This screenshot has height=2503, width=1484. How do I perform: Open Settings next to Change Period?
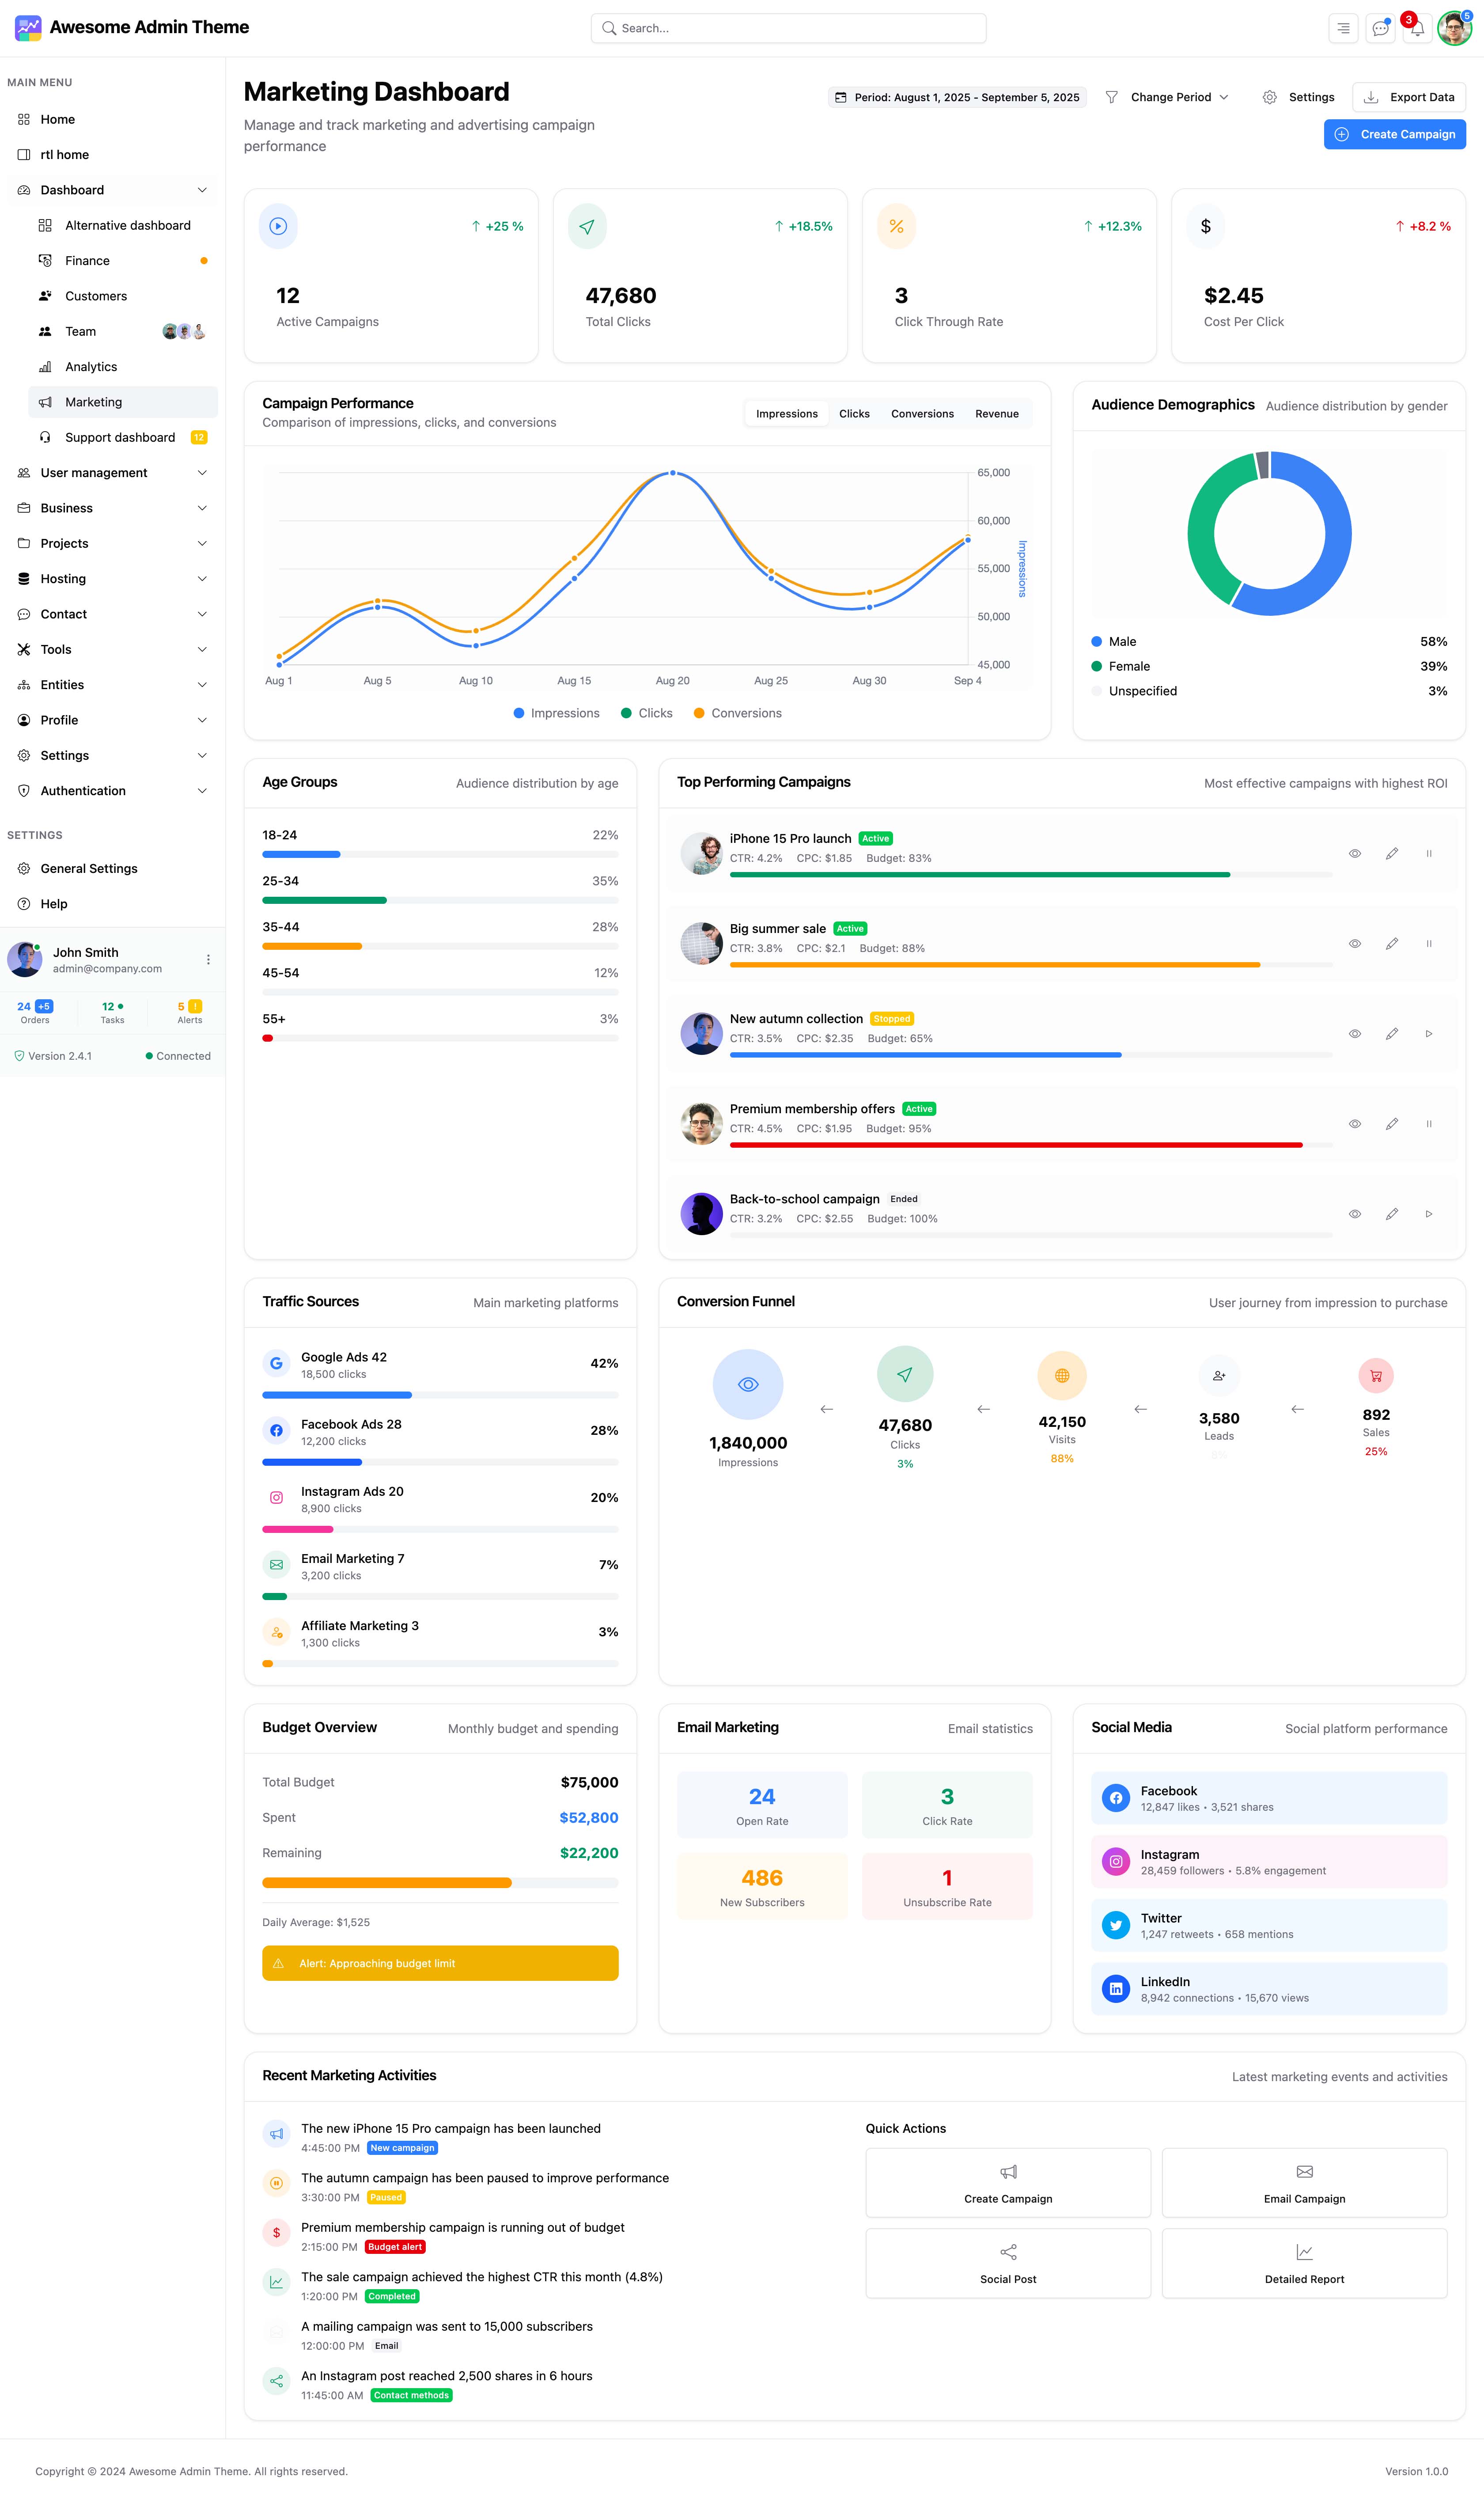tap(1298, 97)
